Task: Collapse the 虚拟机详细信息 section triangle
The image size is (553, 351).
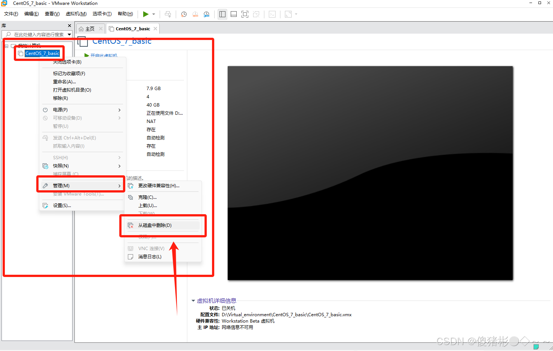Action: pyautogui.click(x=193, y=301)
